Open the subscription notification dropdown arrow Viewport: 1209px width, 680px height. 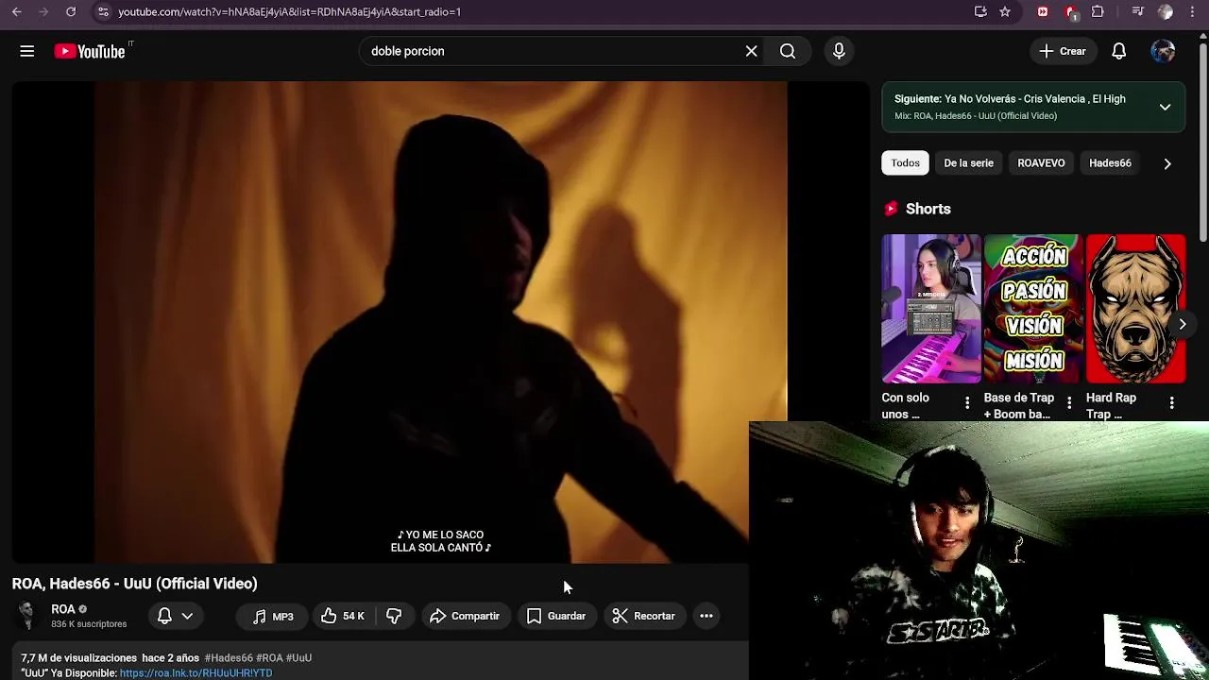point(187,616)
